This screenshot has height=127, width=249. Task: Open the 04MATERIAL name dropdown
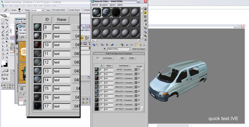pos(129,49)
